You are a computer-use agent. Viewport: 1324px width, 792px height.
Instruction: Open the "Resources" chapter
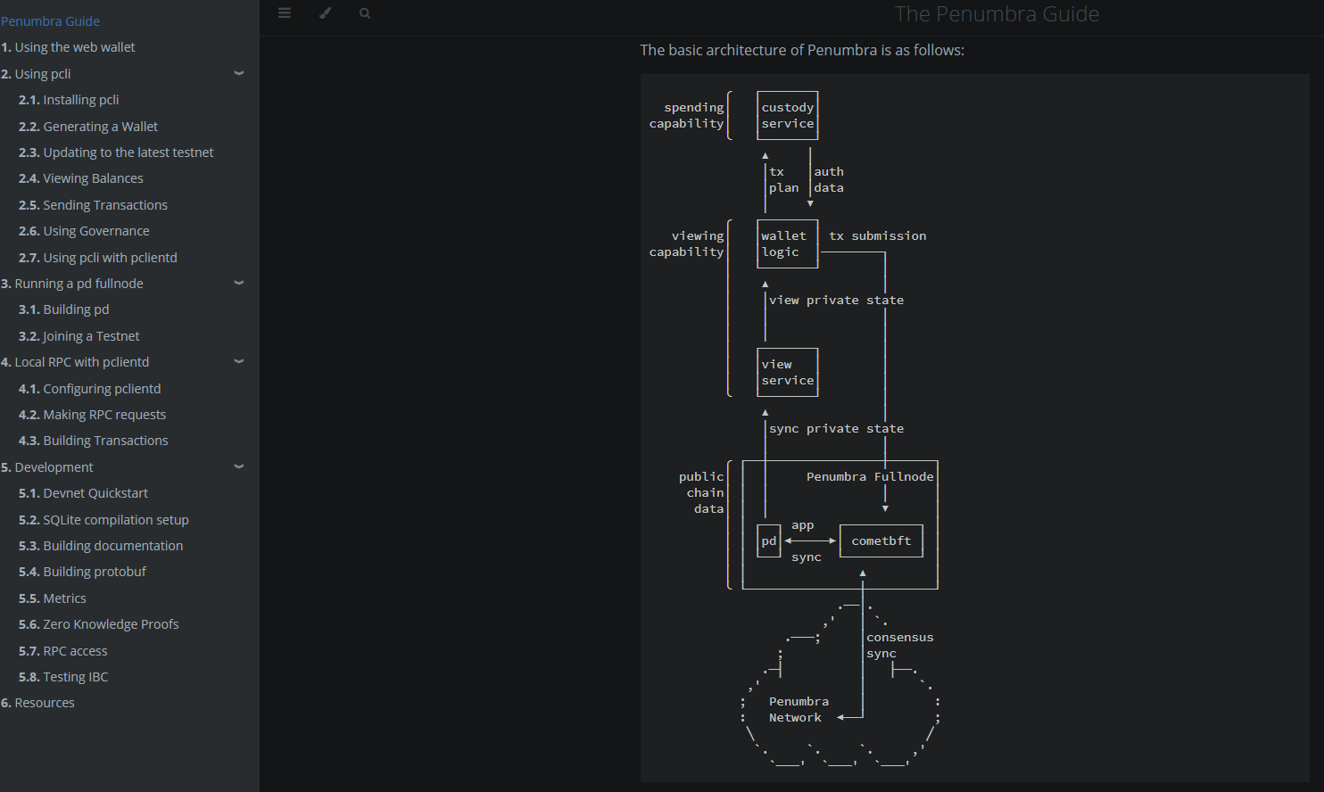[45, 702]
